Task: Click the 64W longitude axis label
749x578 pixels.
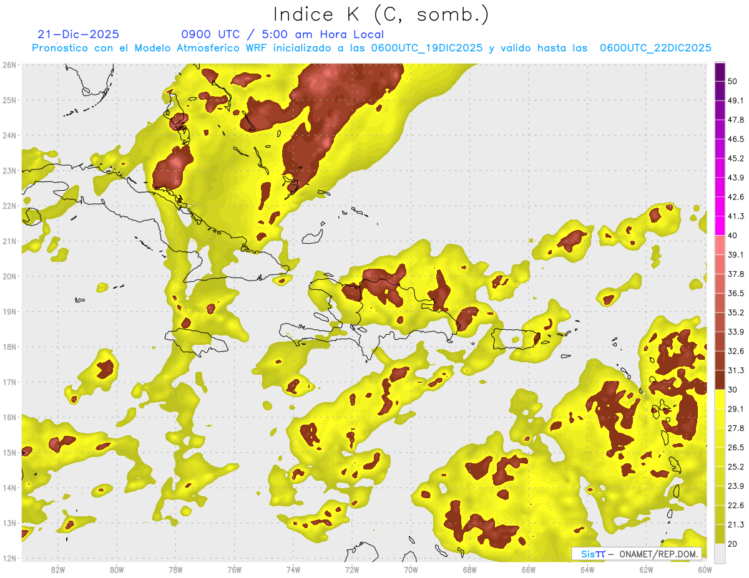Action: coord(587,570)
